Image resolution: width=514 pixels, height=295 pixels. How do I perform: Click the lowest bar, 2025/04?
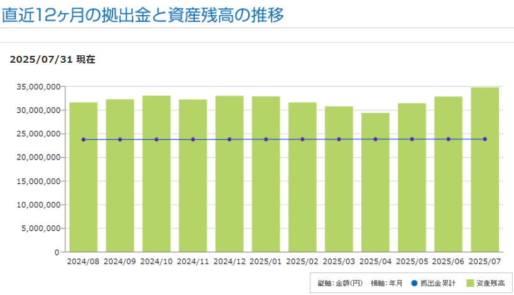pos(375,188)
